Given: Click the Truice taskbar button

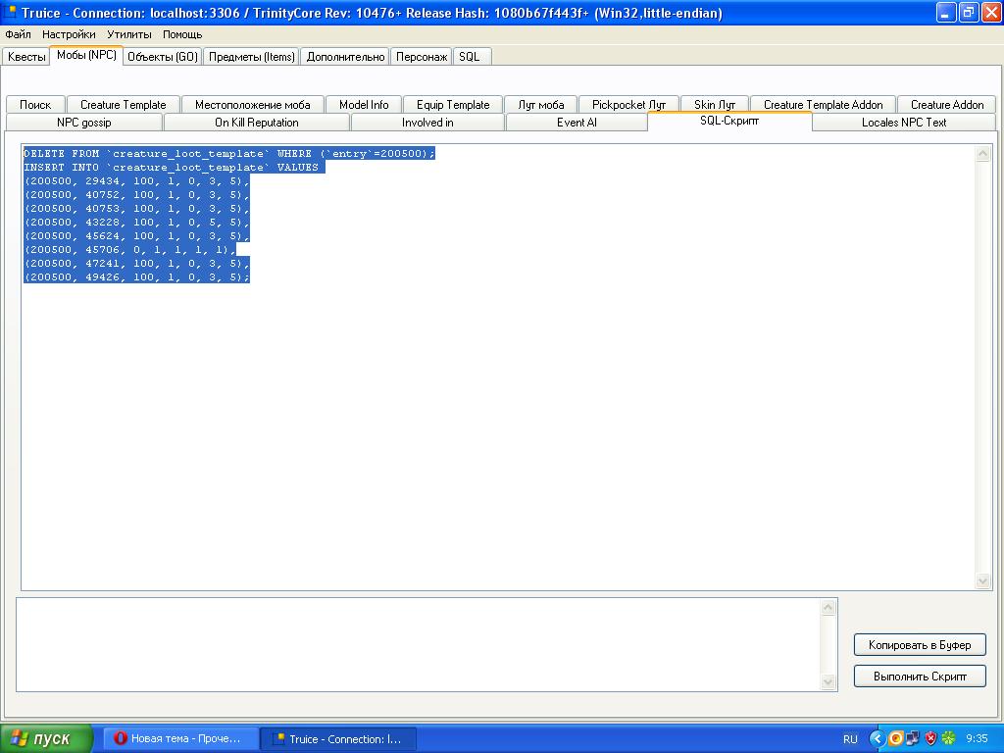Looking at the screenshot, I should 338,739.
